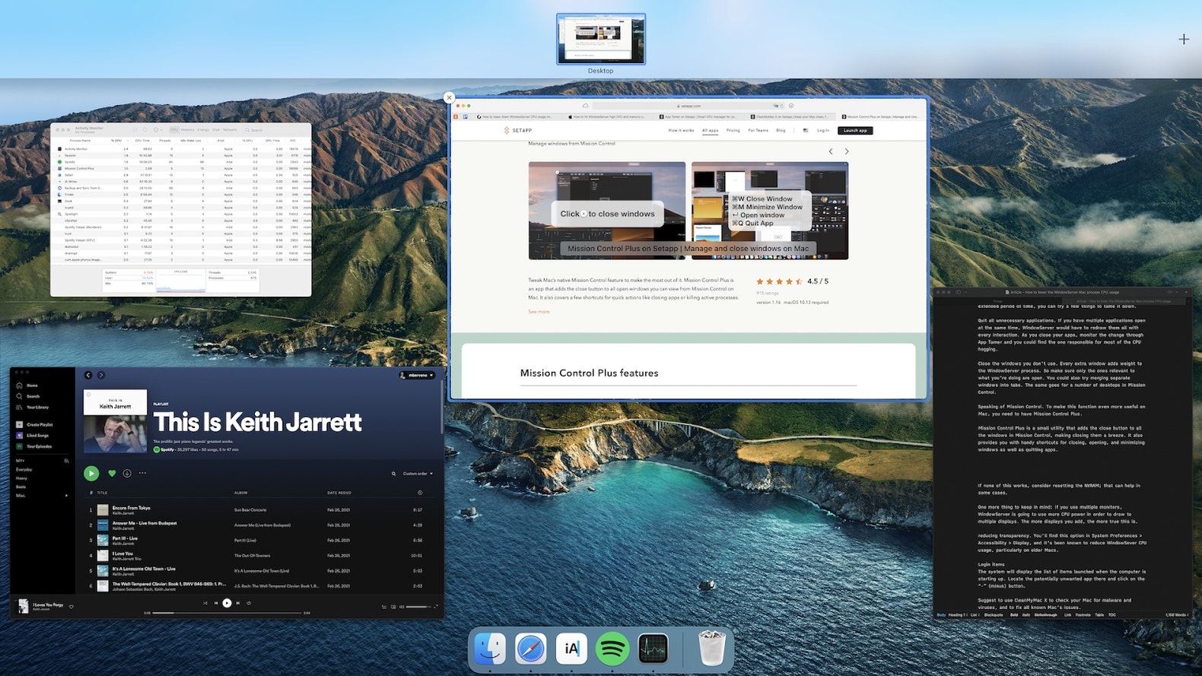1202x676 pixels.
Task: Skip to previous track in Spotify
Action: (216, 603)
